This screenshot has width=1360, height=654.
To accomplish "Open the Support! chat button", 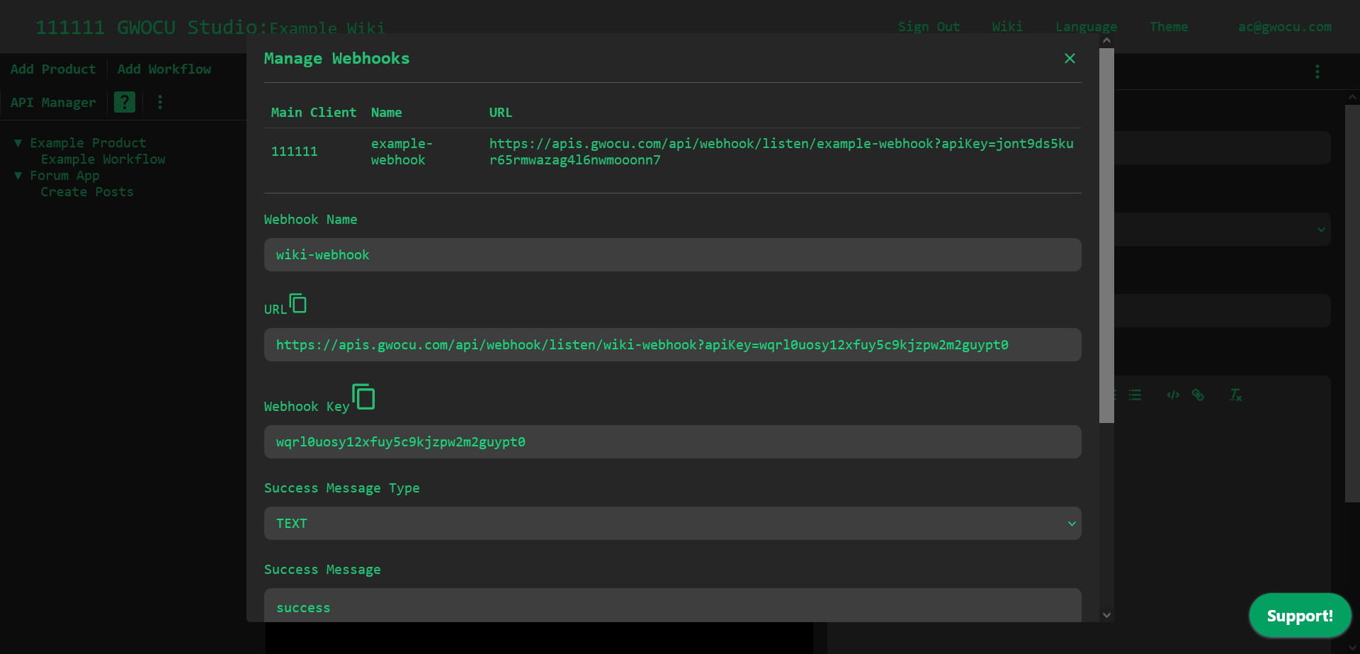I will (1300, 616).
